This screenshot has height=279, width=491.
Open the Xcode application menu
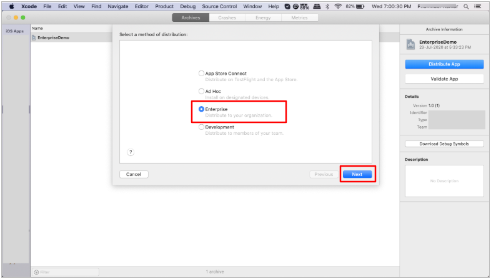point(29,6)
